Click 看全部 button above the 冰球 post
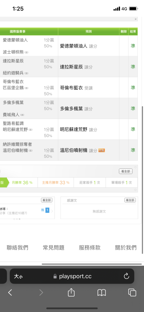Screen dimensions: 144x312 pyautogui.click(x=47, y=200)
